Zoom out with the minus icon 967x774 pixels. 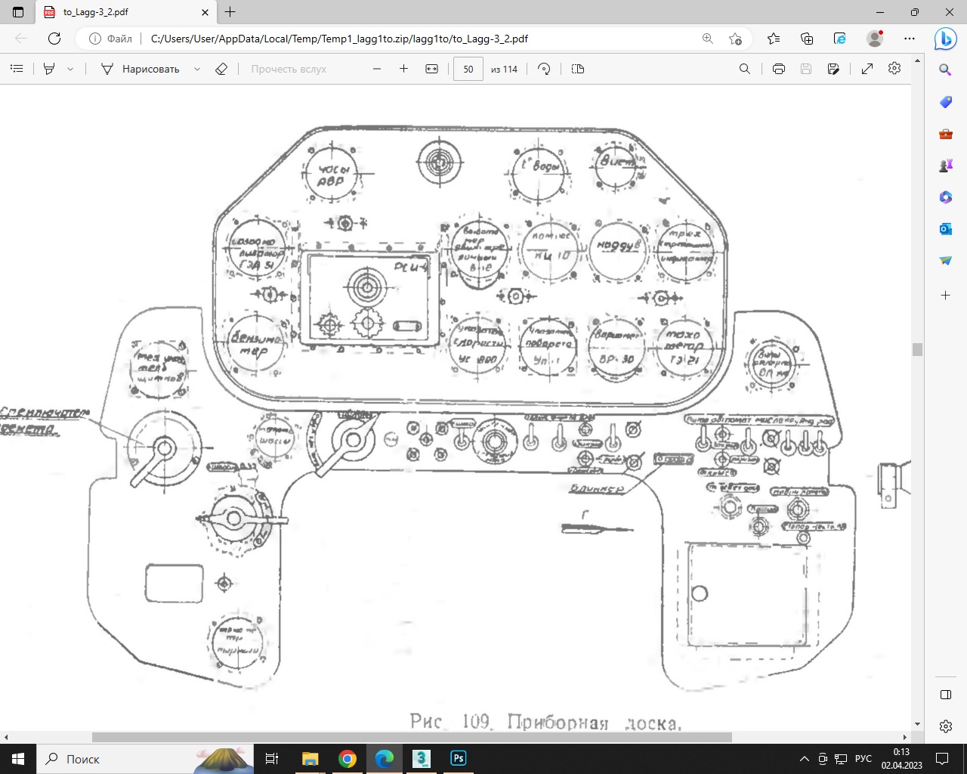[377, 69]
